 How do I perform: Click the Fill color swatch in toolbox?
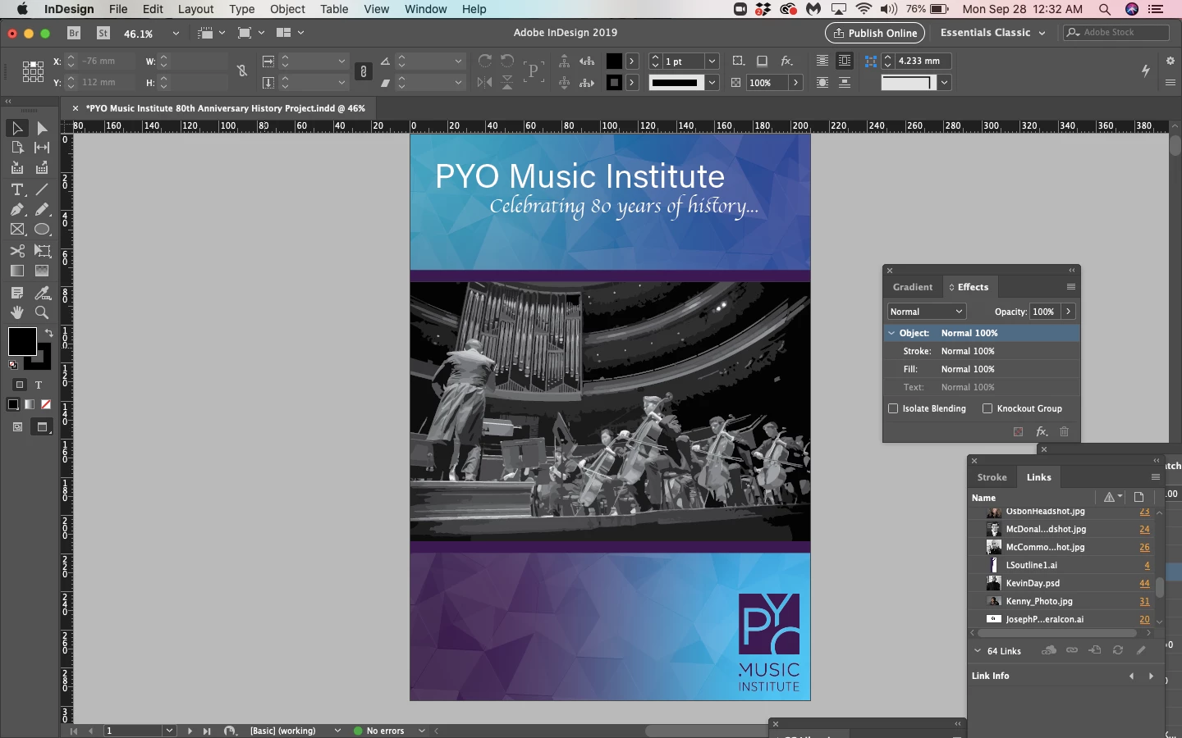click(22, 341)
